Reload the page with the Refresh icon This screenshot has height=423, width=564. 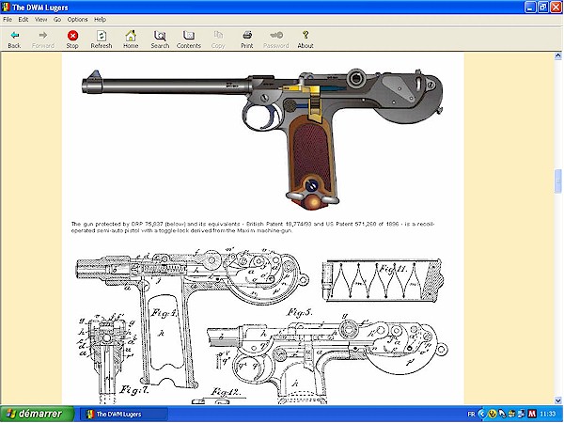click(x=102, y=36)
